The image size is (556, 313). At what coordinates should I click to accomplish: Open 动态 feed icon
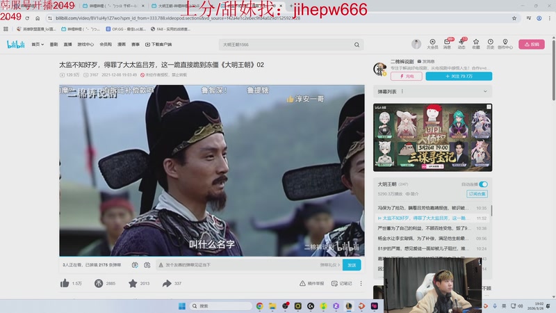[461, 44]
